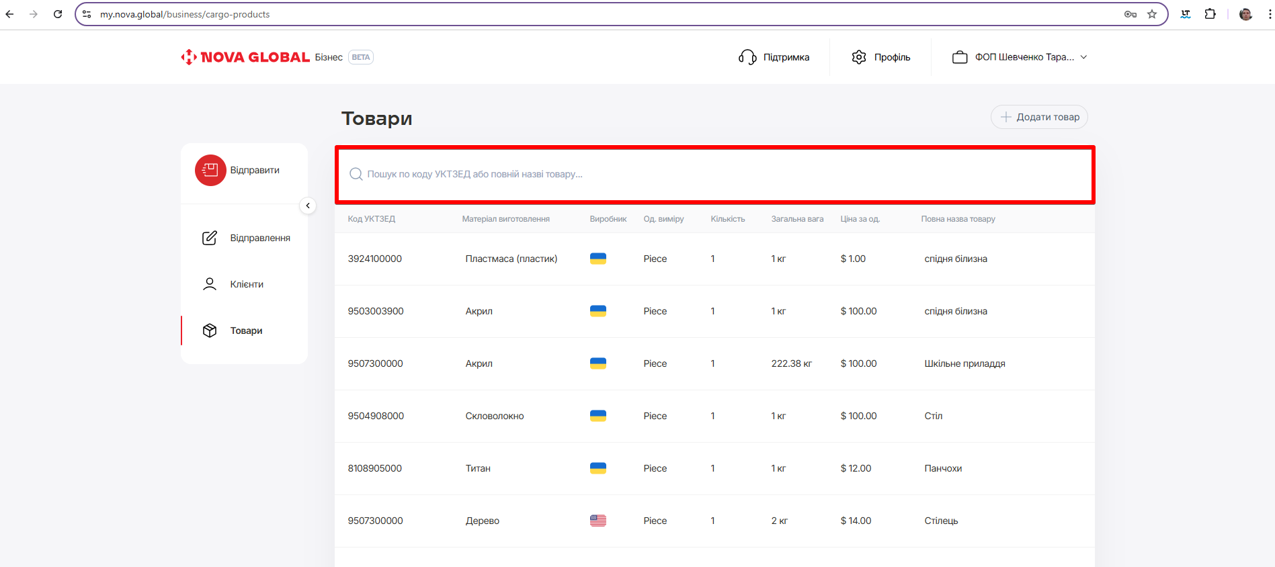
Task: Expand the ФОП Шевченко account dropdown
Action: click(x=1083, y=57)
